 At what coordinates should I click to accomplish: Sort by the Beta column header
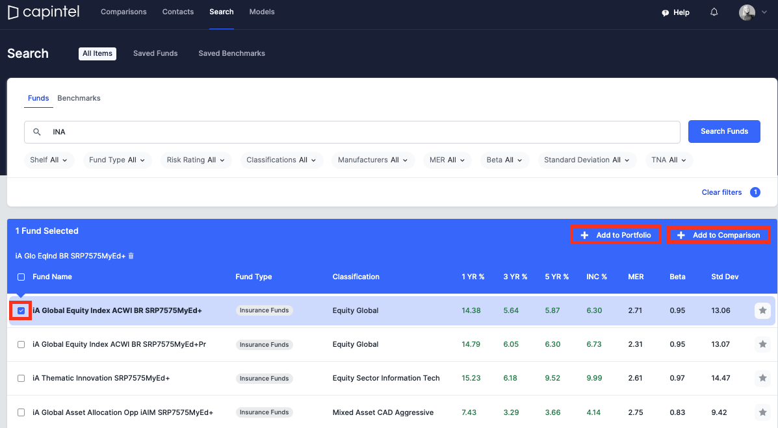[677, 277]
